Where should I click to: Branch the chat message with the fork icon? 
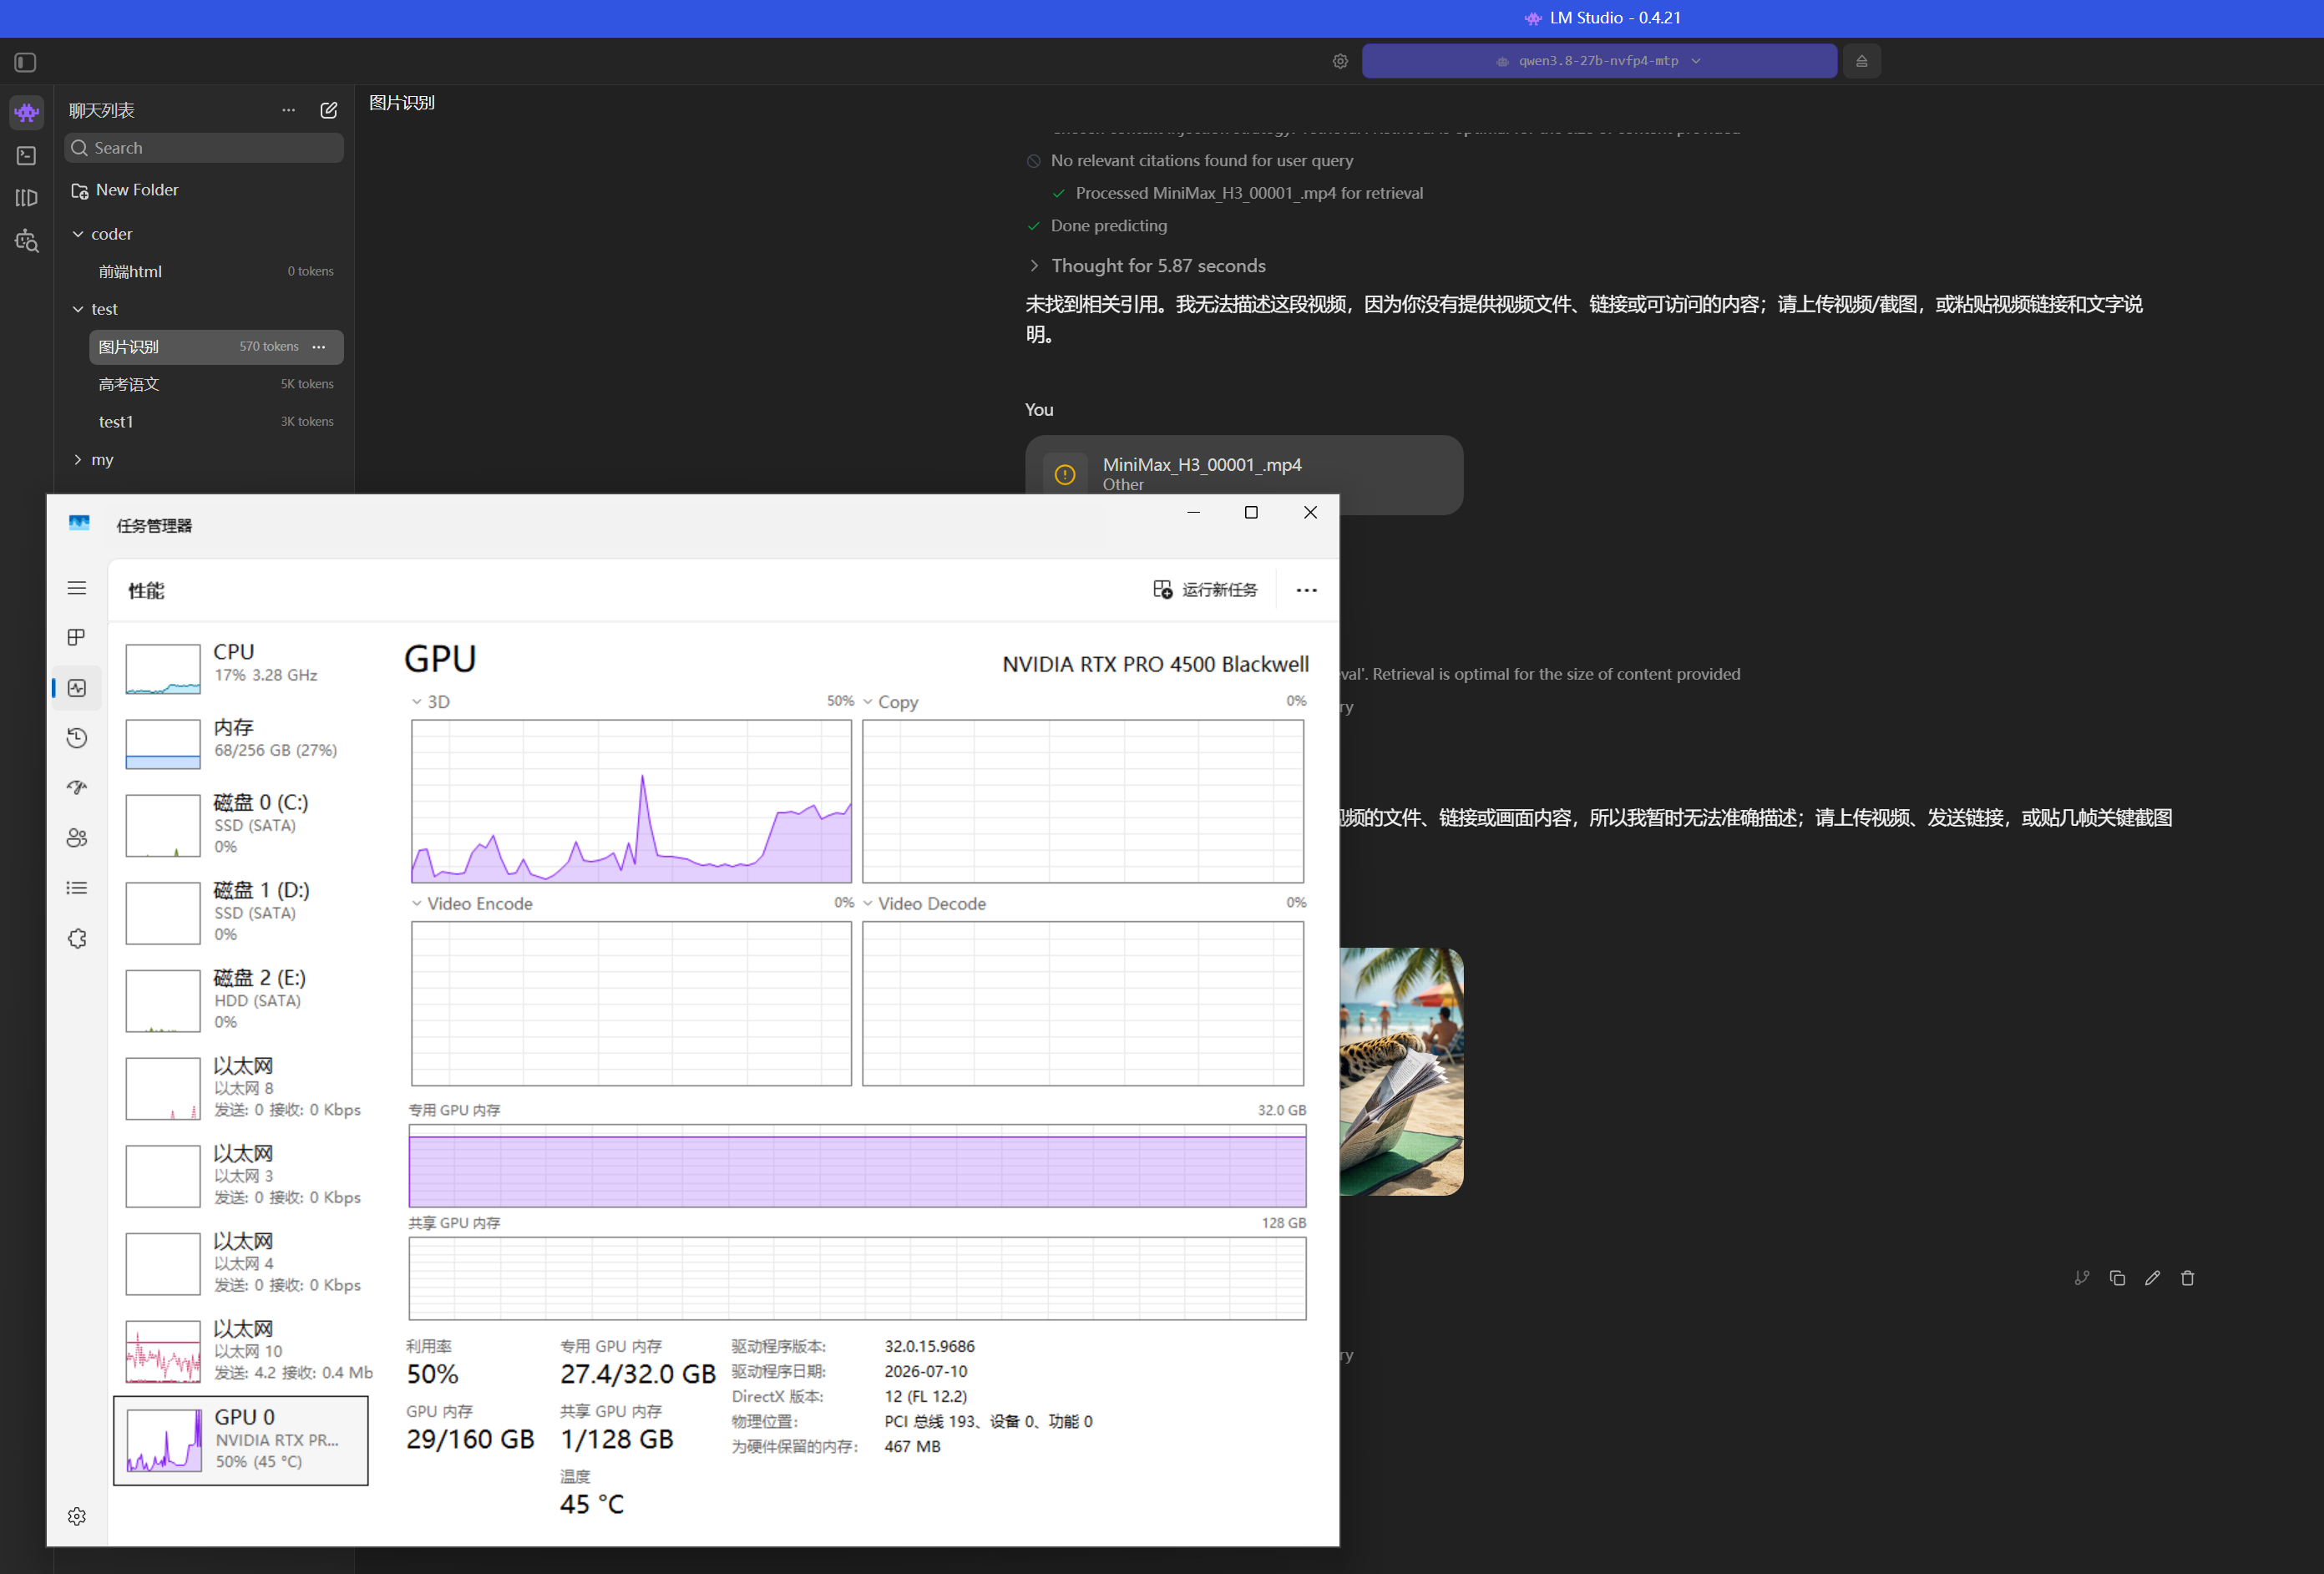2081,1277
